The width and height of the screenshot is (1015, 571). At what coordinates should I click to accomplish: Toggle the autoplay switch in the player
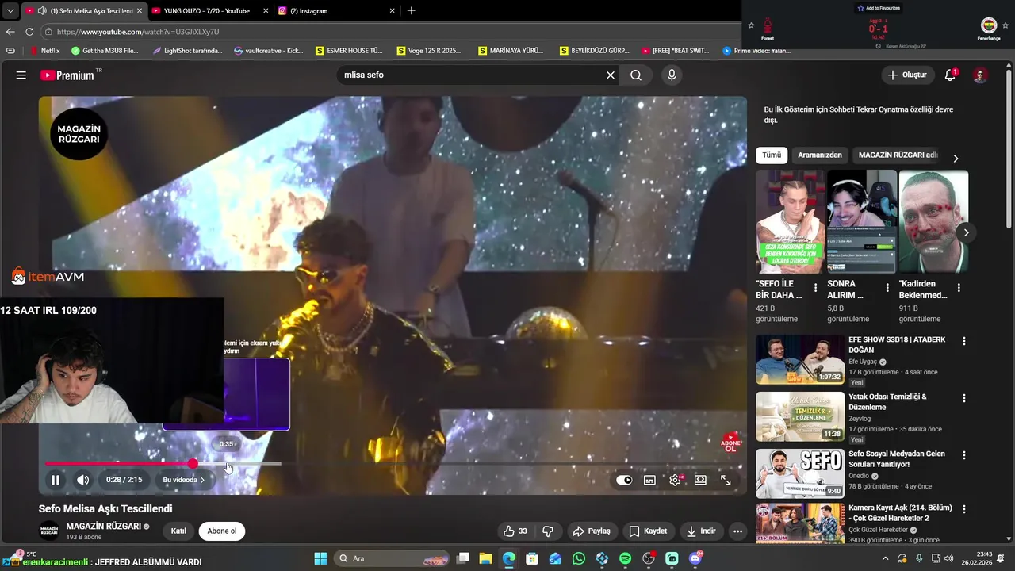coord(625,480)
